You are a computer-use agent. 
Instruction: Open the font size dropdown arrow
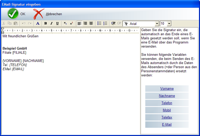coord(169,24)
